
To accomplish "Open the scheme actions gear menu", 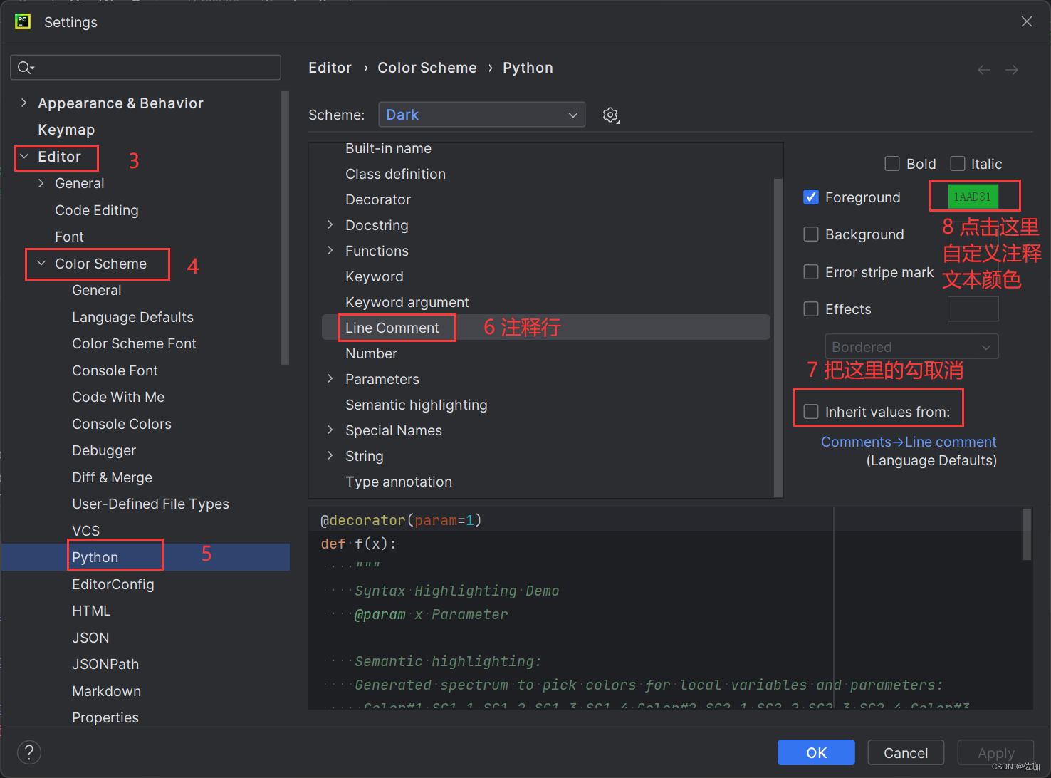I will [611, 115].
